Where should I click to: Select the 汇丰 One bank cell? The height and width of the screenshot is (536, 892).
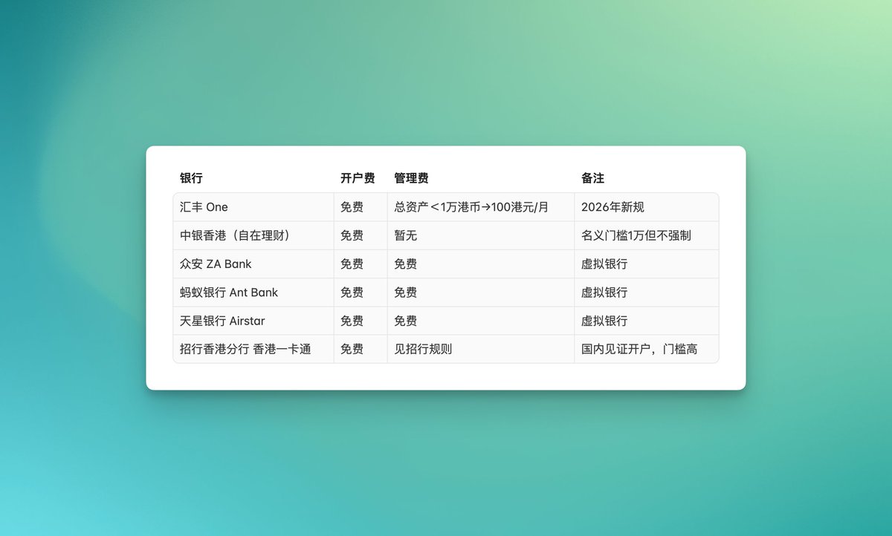pos(204,207)
